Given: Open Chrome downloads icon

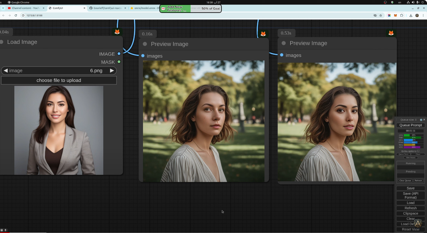Looking at the screenshot, I should (x=411, y=15).
